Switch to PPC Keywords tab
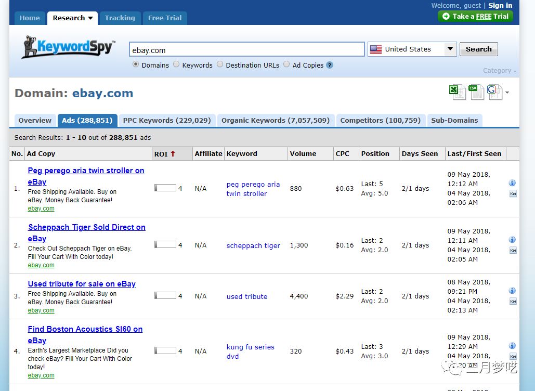Screen dimensions: 535x391 coord(167,121)
